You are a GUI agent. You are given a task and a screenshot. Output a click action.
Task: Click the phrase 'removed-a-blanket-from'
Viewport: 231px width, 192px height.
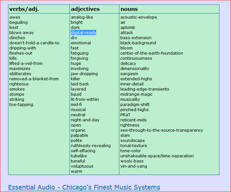click(34, 79)
